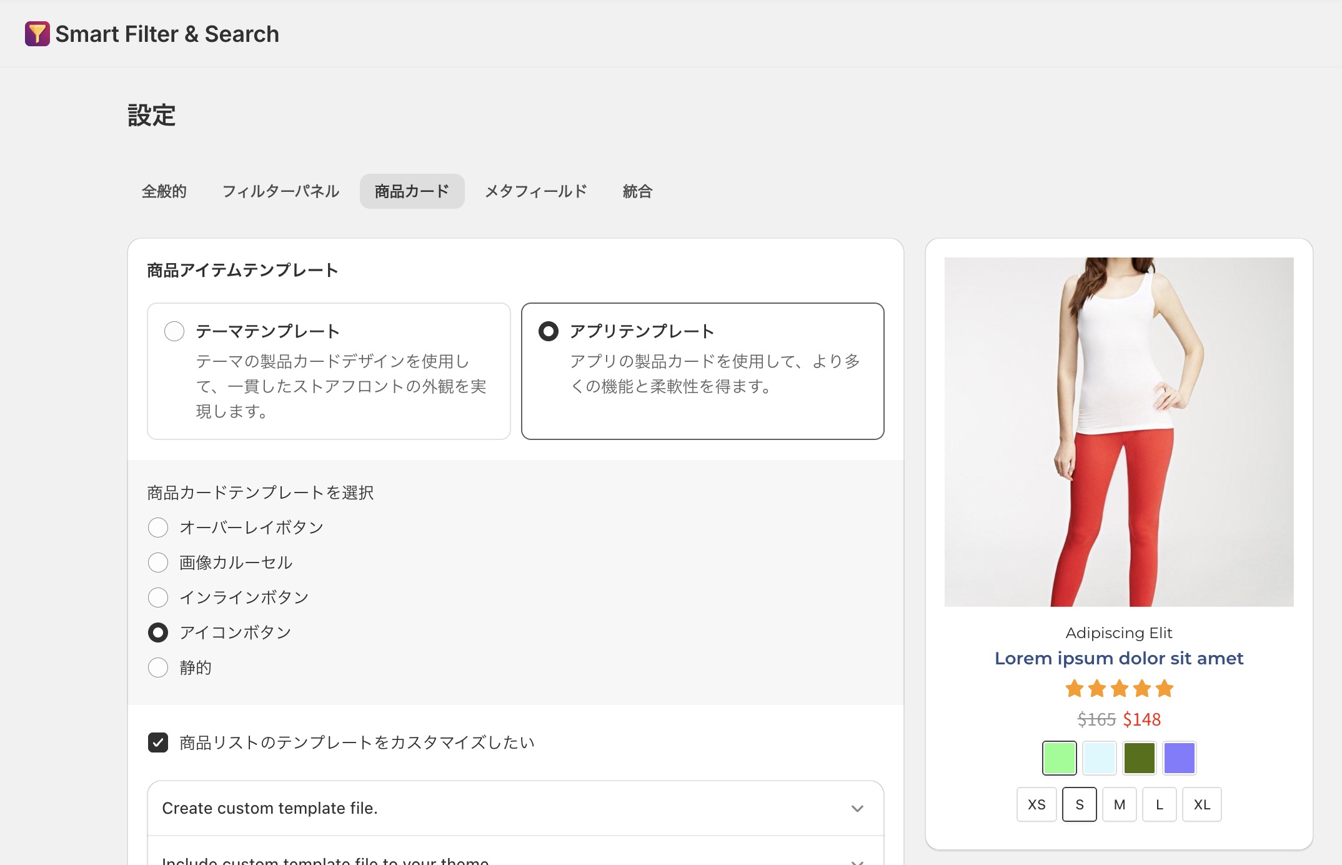The width and height of the screenshot is (1342, 865).
Task: Click the Lorem ipsum dolor sit amet link
Action: pos(1118,658)
